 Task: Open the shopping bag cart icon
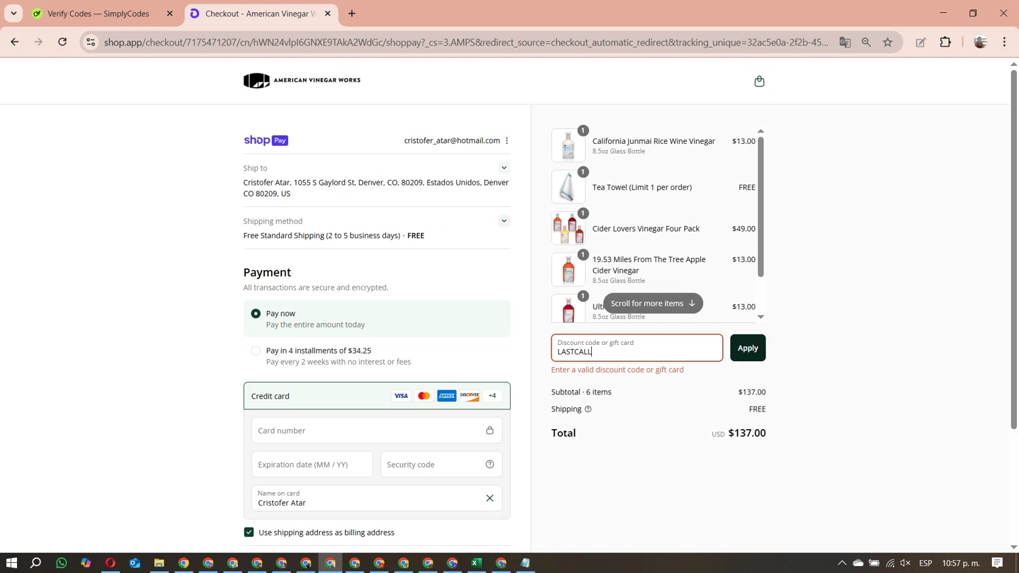[759, 81]
